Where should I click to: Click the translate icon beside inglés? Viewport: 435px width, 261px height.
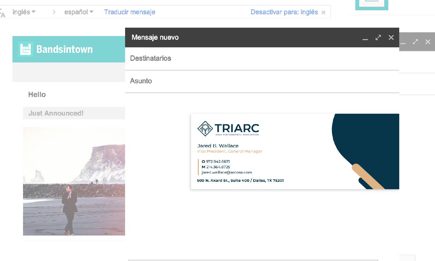click(2, 13)
